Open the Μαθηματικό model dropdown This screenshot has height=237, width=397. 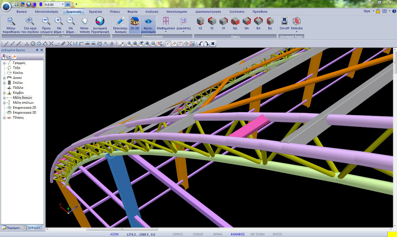coord(166,25)
